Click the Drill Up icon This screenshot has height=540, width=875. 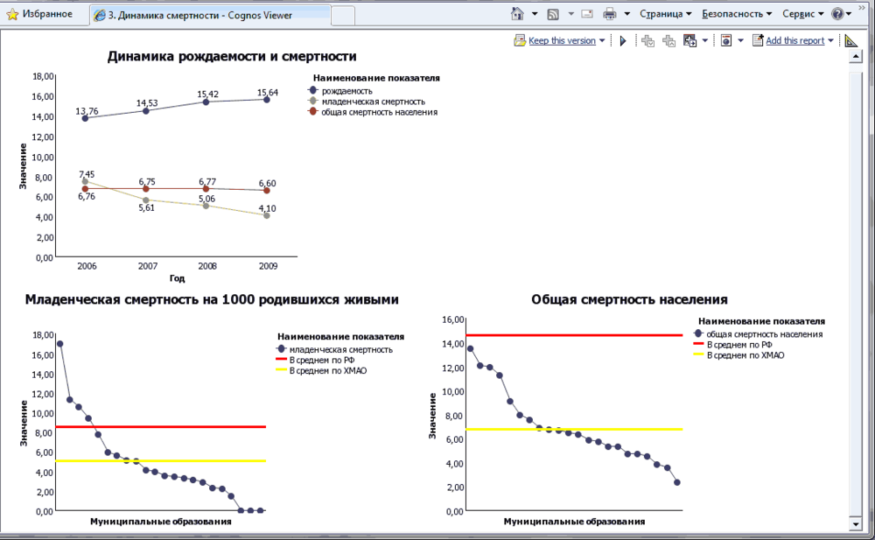(x=668, y=40)
